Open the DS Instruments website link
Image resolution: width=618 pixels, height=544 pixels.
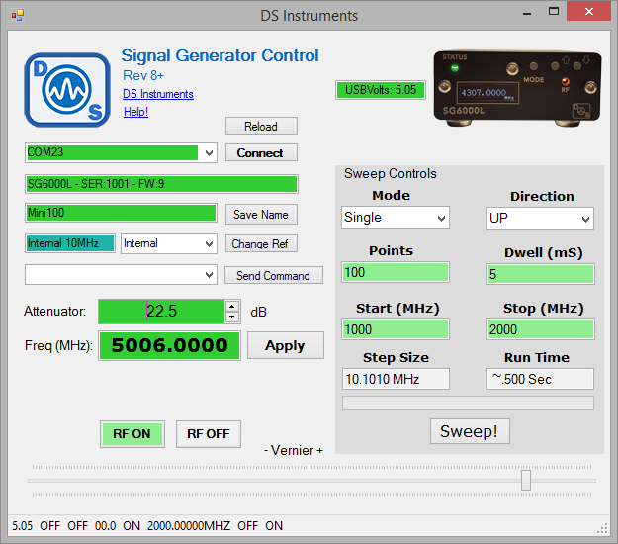[158, 94]
